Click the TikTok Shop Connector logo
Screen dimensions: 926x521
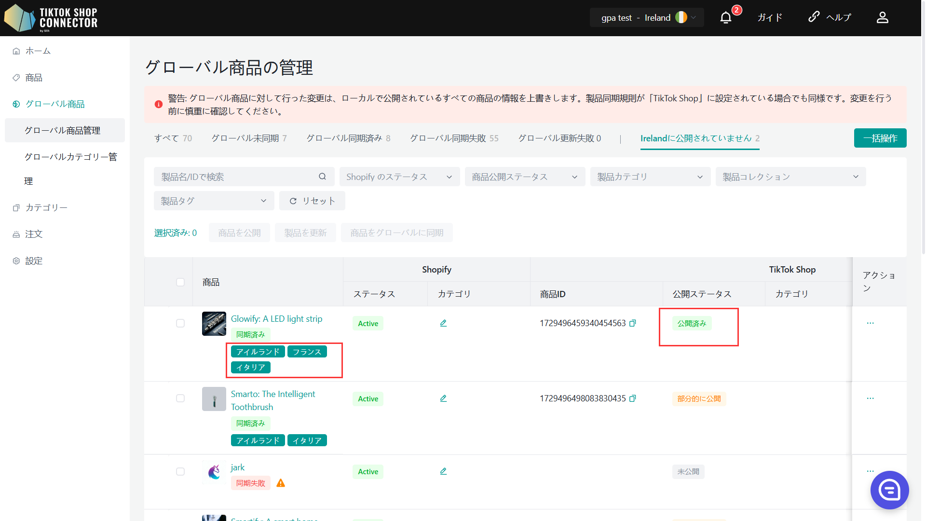pos(51,18)
